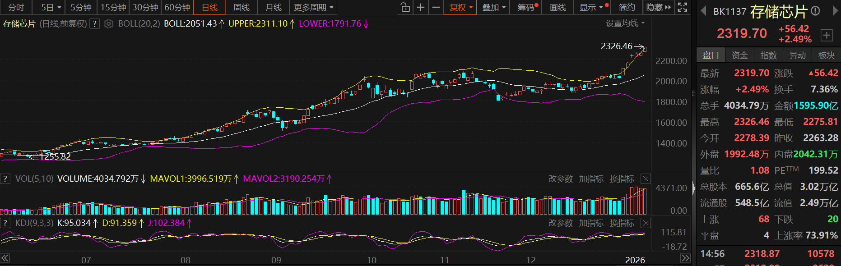Zoom in chart with plus icon
The height and width of the screenshot is (266, 841).
pyautogui.click(x=420, y=7)
